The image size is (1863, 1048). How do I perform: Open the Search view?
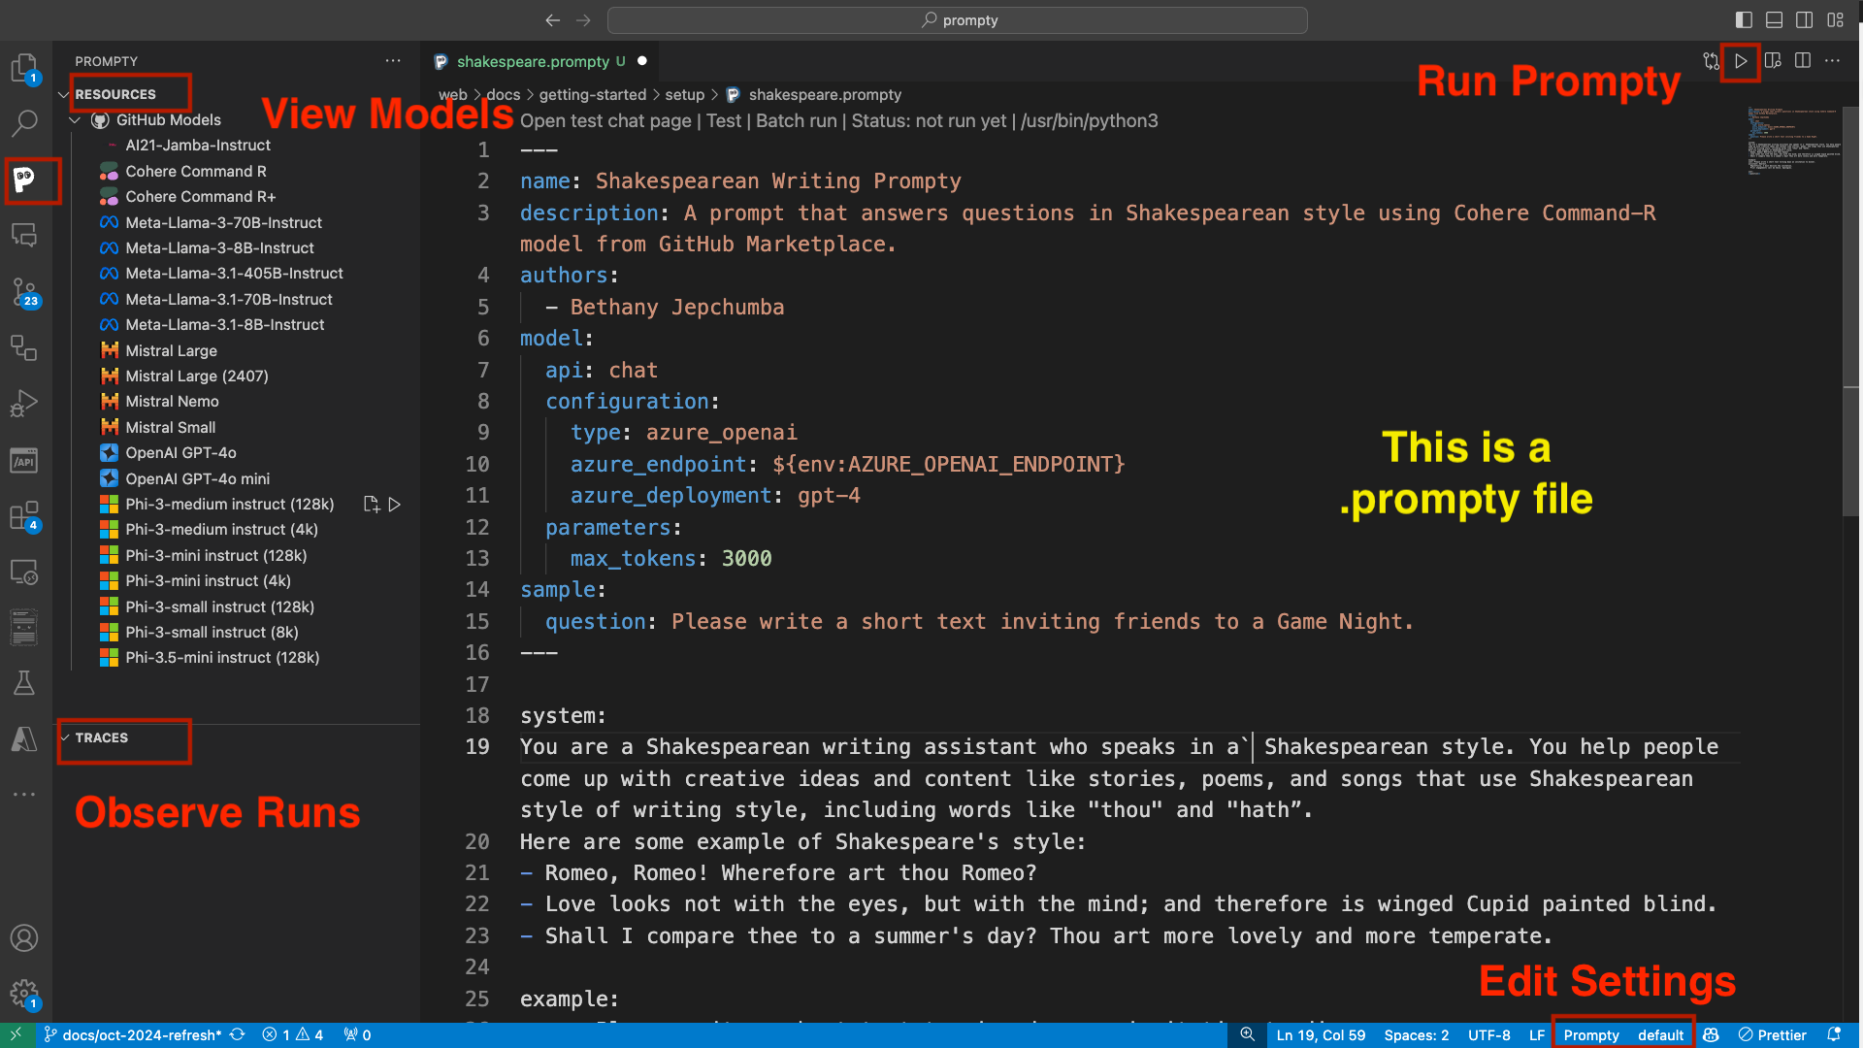[x=24, y=123]
